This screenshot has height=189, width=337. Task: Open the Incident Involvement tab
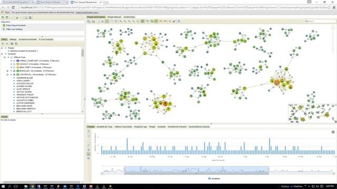tap(28, 39)
